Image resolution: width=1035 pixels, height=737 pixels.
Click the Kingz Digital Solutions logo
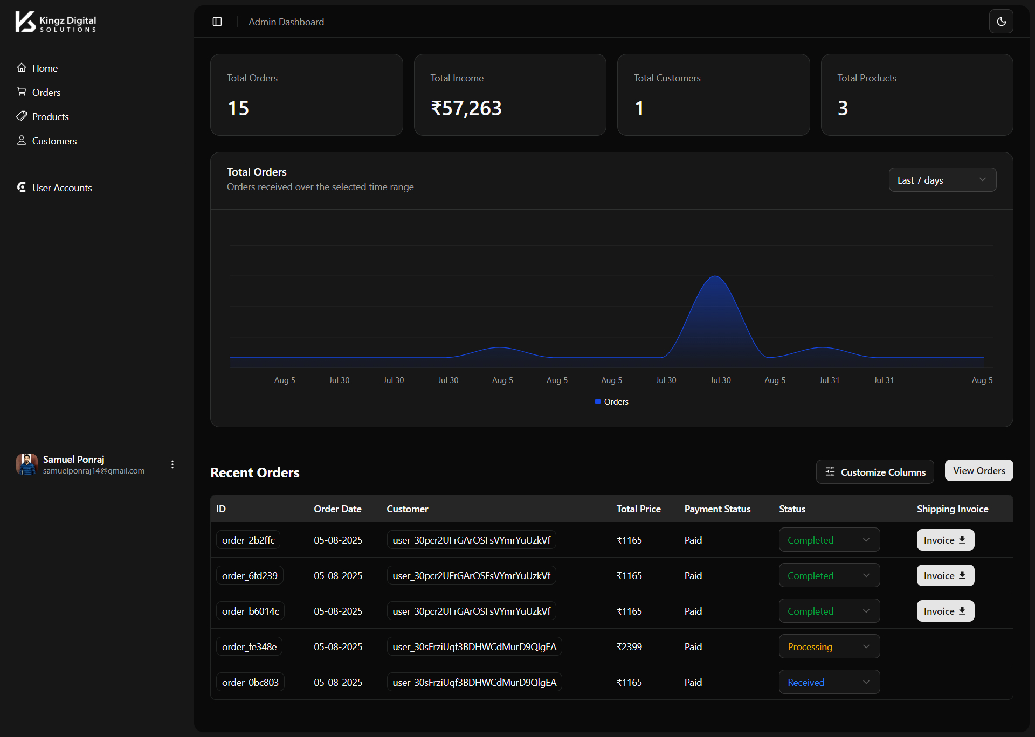(56, 22)
